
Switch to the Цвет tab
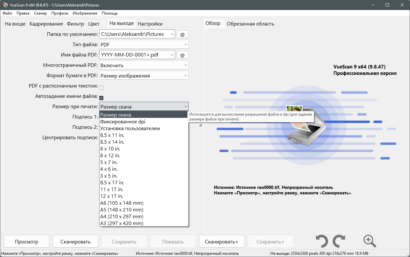click(94, 24)
